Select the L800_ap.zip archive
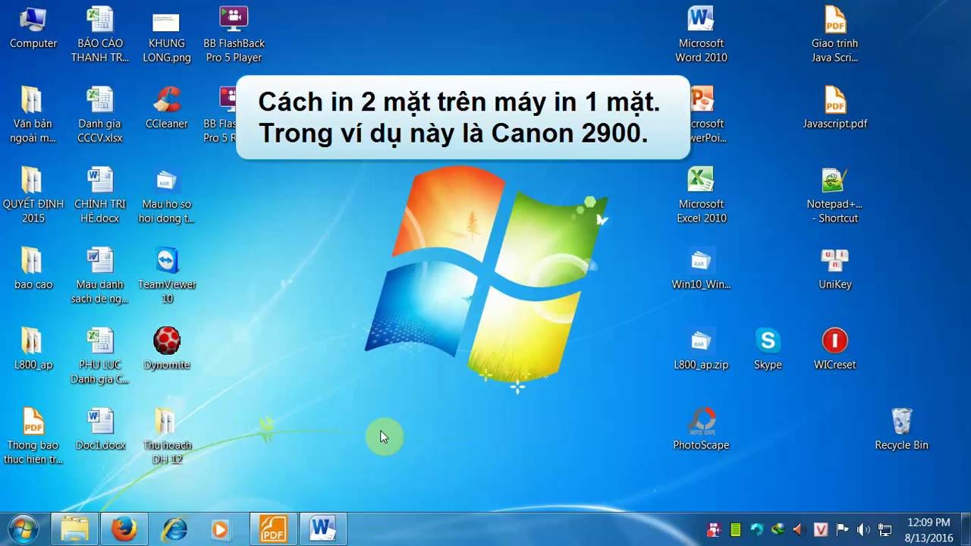Image resolution: width=971 pixels, height=546 pixels. [x=701, y=349]
